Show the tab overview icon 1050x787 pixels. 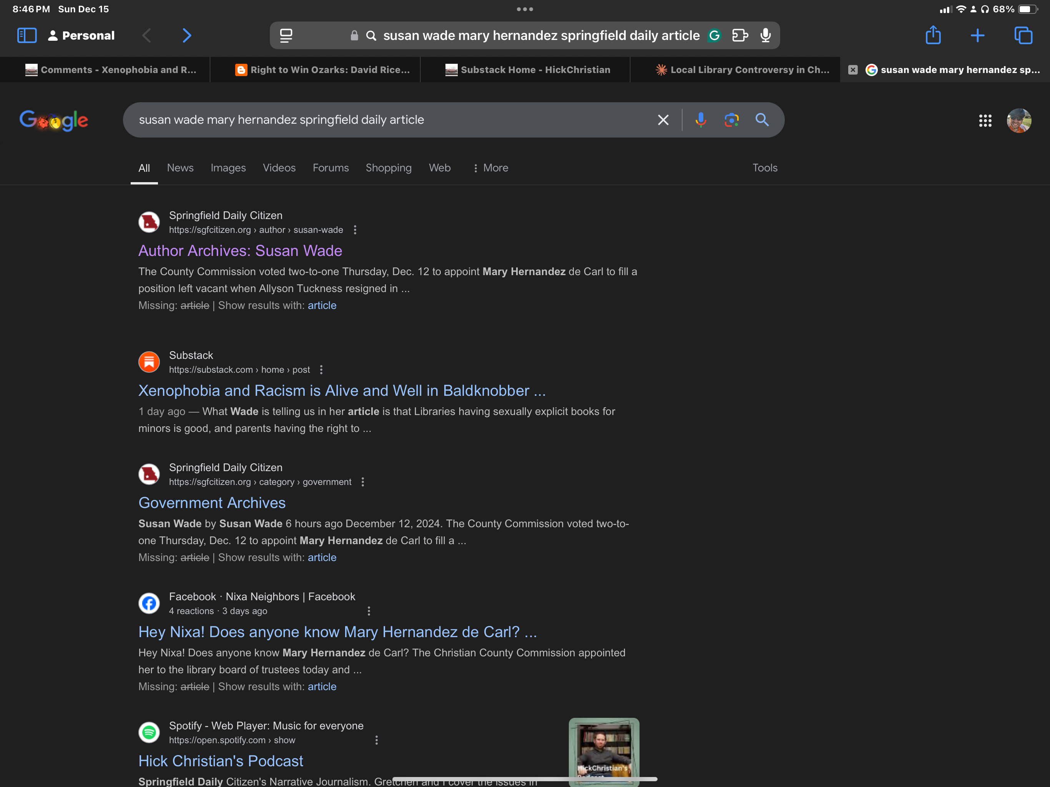(1023, 36)
